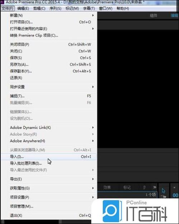The height and width of the screenshot is (224, 179).
Task: Select 保存副本(Y)... entry
Action: 49,71
